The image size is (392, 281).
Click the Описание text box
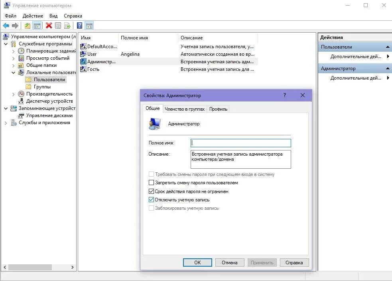click(x=241, y=159)
